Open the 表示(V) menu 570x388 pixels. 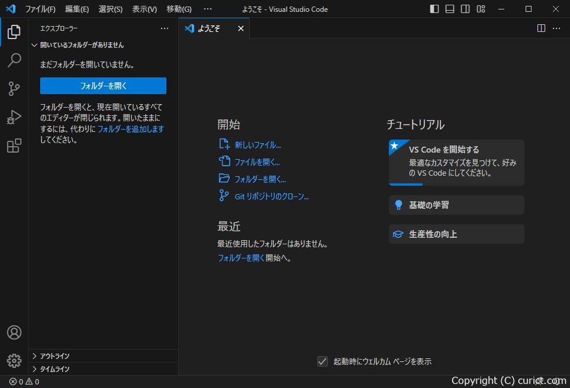(144, 9)
